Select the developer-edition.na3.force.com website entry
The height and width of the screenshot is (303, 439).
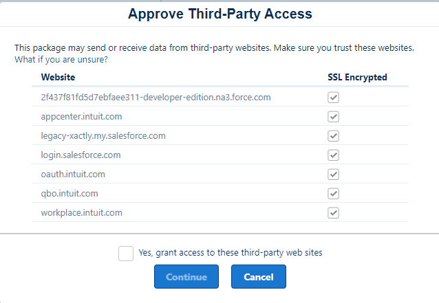(156, 98)
